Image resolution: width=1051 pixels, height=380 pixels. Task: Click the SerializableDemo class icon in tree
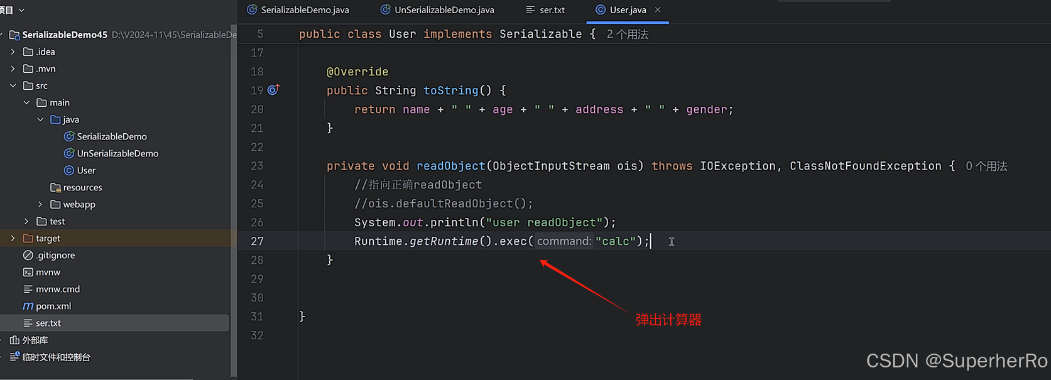[x=69, y=136]
